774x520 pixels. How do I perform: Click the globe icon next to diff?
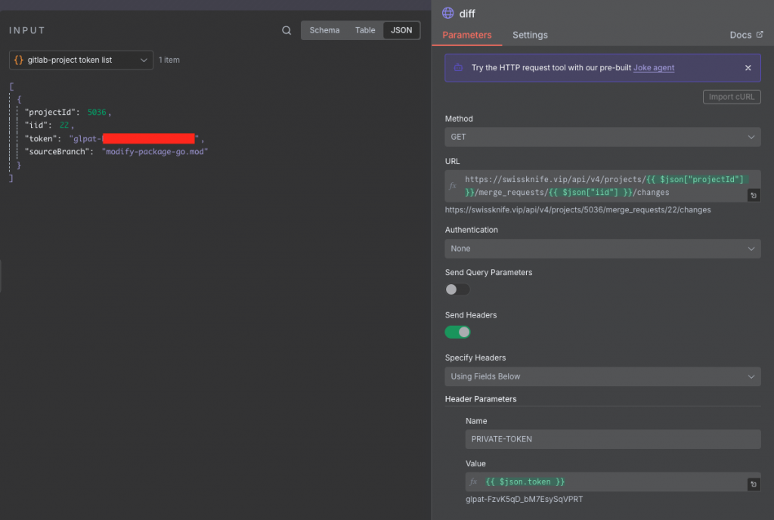(x=447, y=14)
